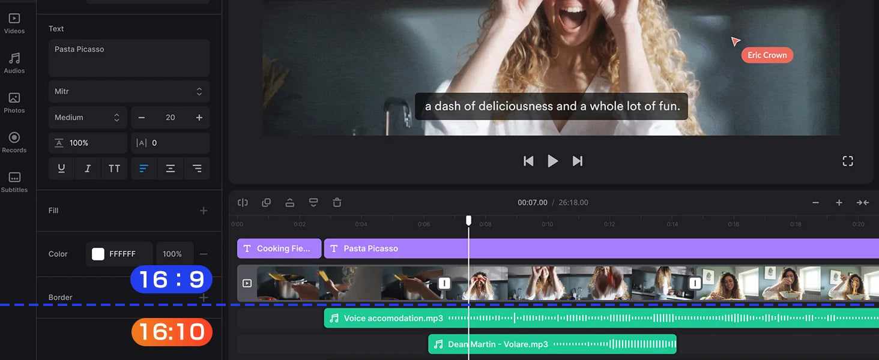Screen dimensions: 879x360
Task: Expand the Fill section with plus
Action: (x=204, y=211)
